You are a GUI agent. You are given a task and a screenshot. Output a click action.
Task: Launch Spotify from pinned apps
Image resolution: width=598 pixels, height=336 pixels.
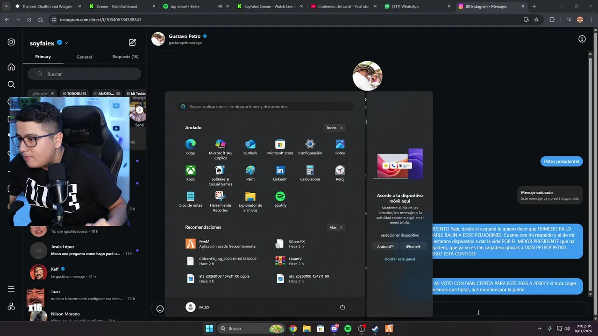(280, 199)
